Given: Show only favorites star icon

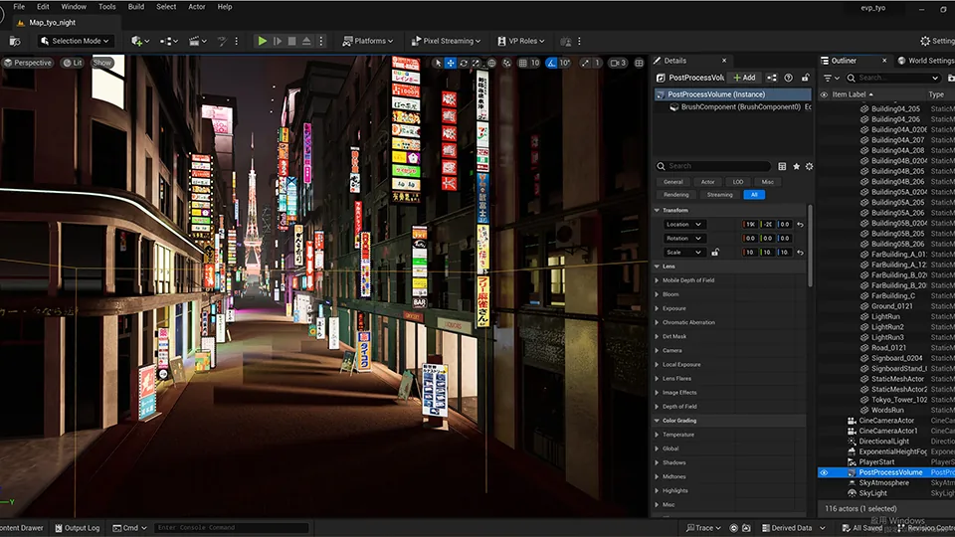Looking at the screenshot, I should (796, 166).
